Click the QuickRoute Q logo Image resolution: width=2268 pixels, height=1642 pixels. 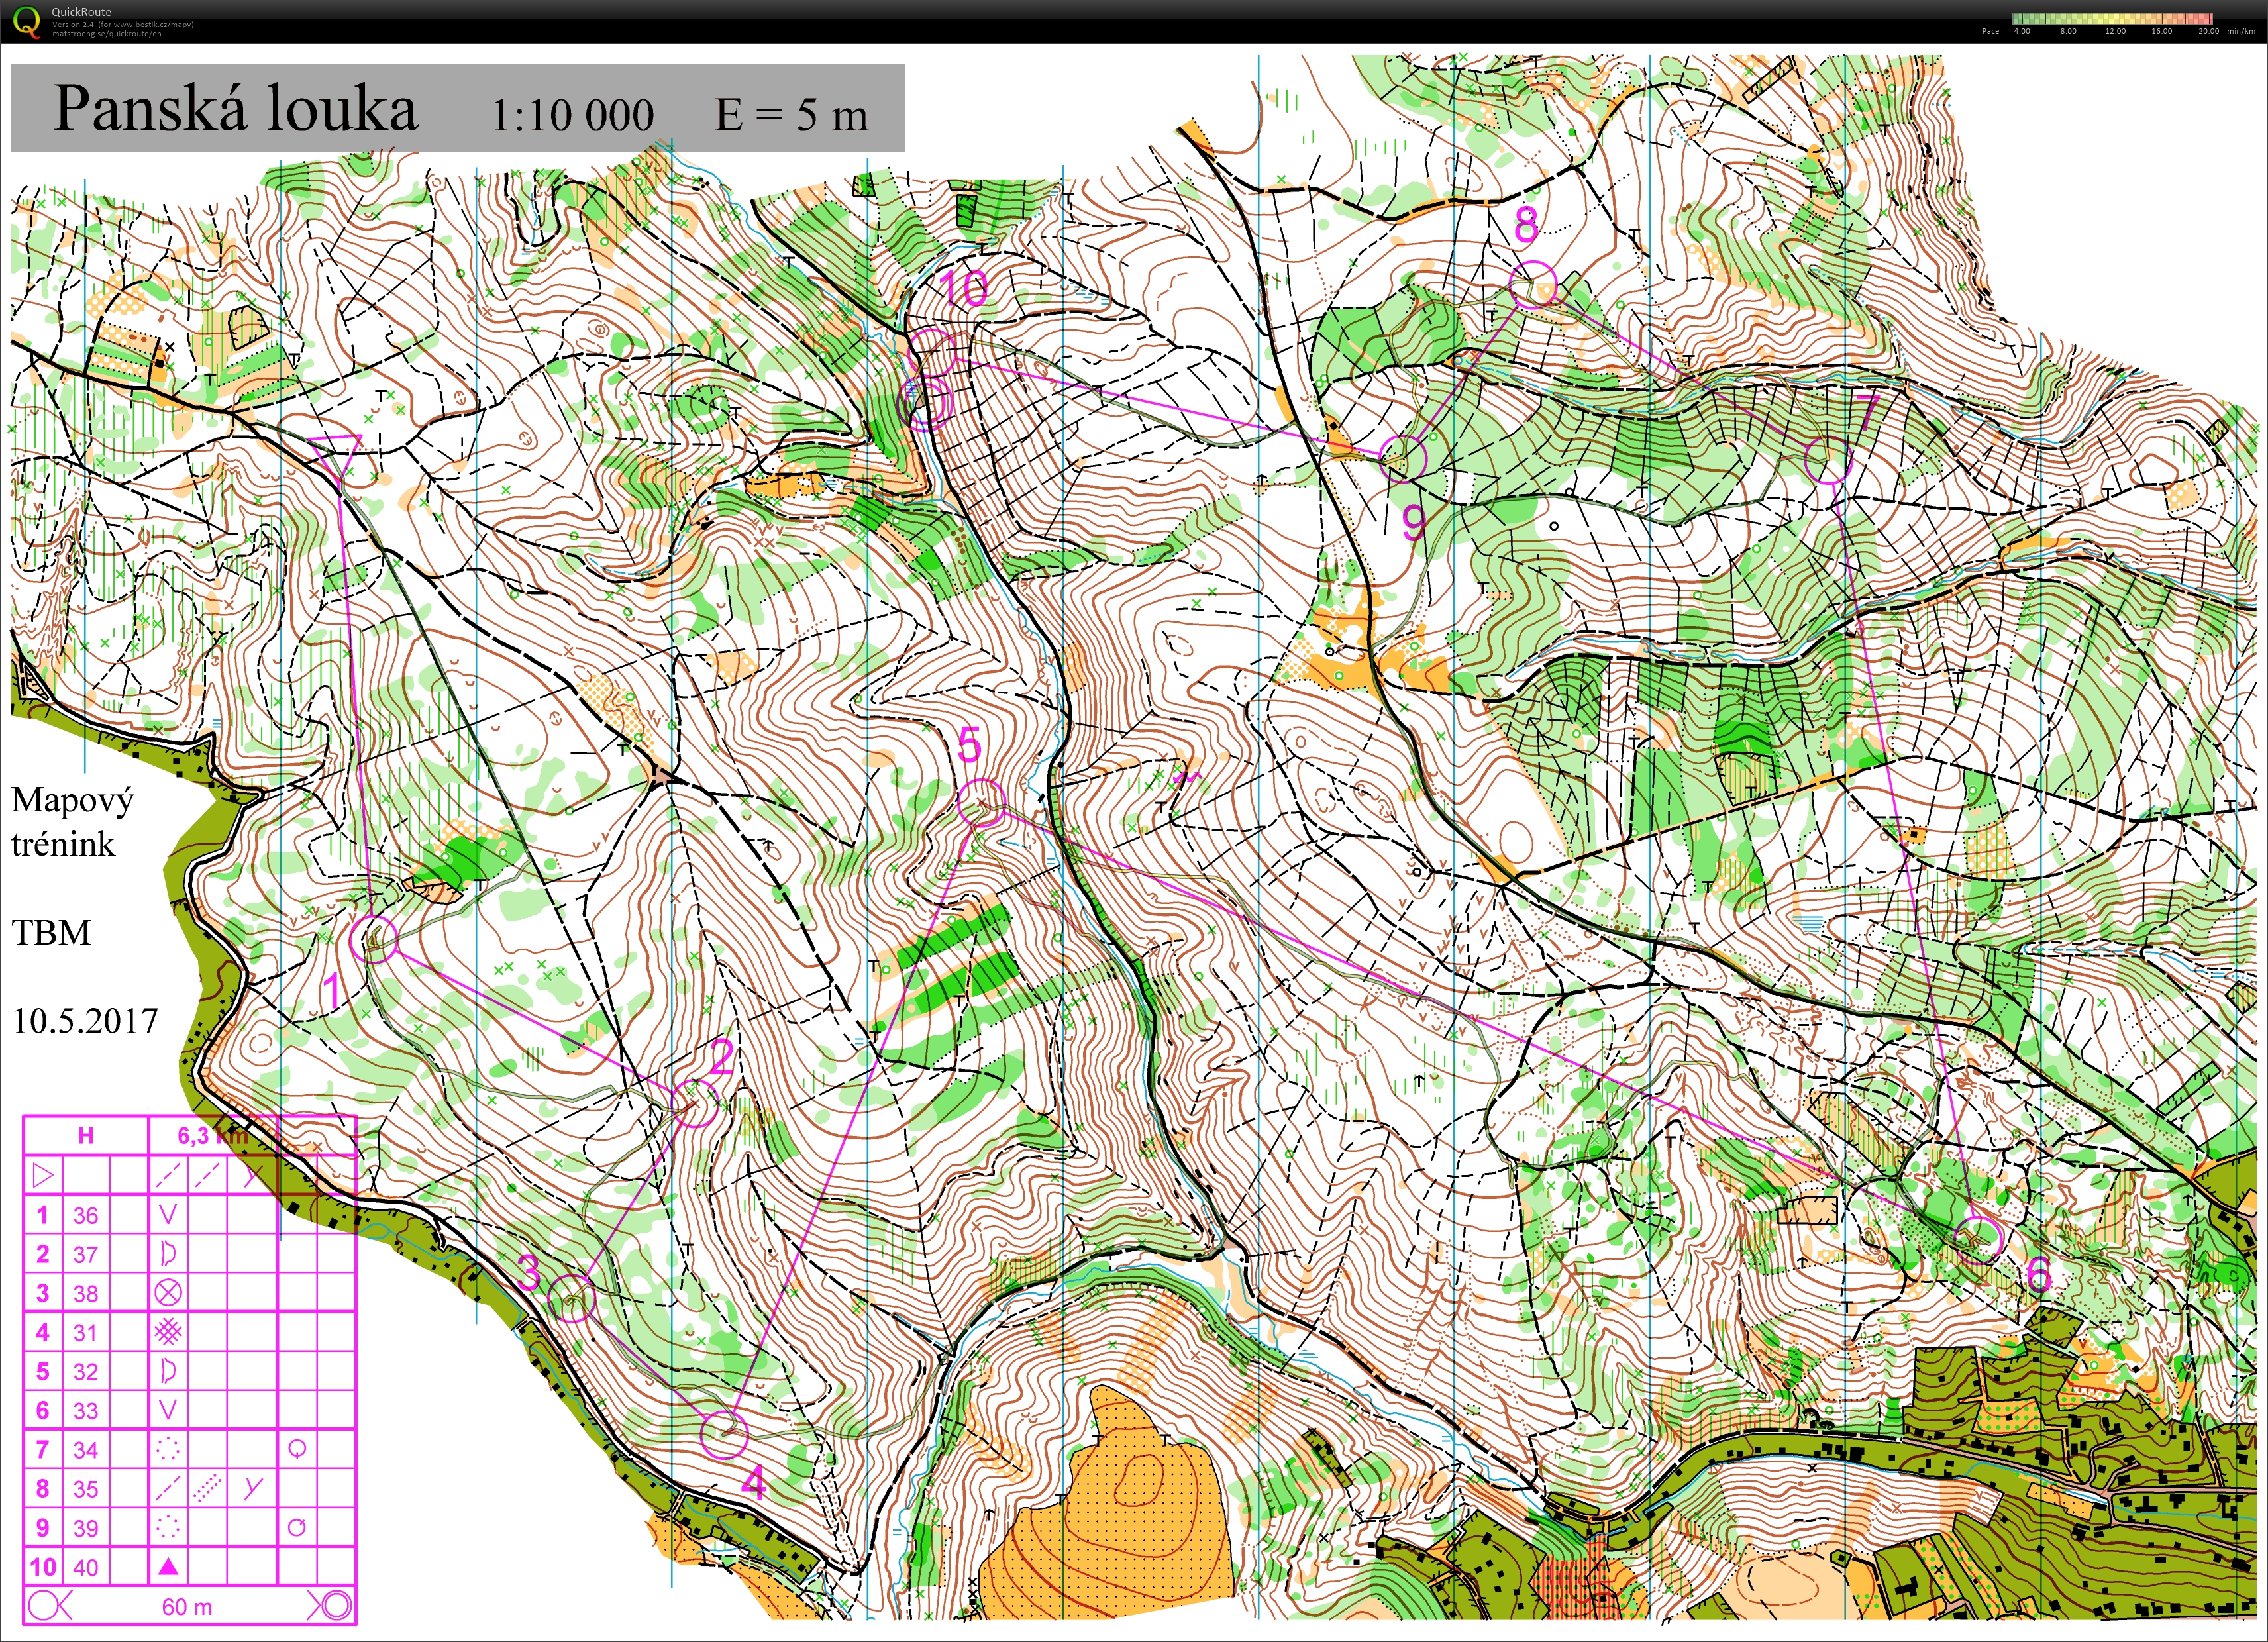click(27, 21)
